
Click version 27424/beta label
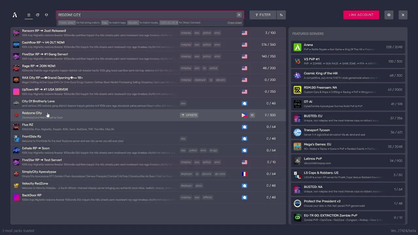403,231
